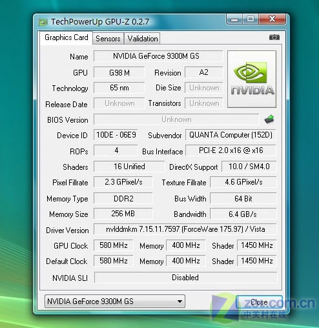Click the Device ID field 10DE - 06E9
The image size is (319, 328).
pos(116,135)
